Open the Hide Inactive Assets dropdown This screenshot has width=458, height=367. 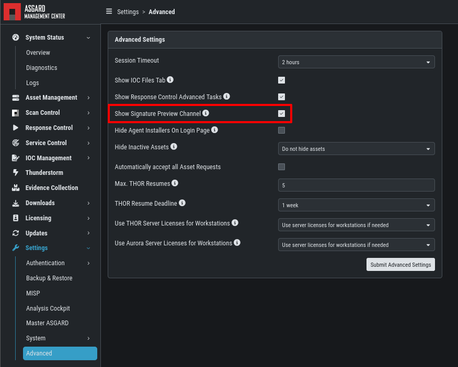click(357, 148)
